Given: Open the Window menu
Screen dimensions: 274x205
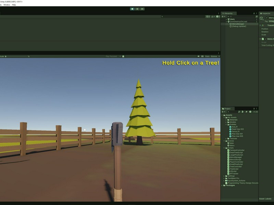Looking at the screenshot, I should pyautogui.click(x=7, y=5).
